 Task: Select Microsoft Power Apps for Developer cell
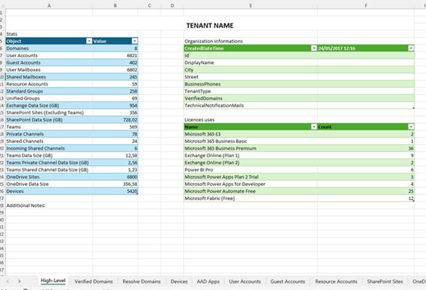(x=251, y=184)
